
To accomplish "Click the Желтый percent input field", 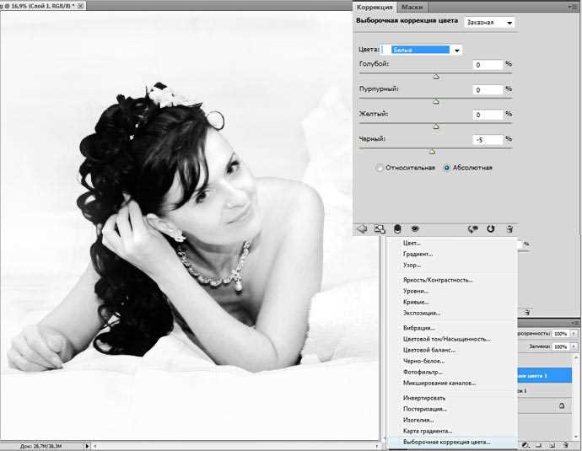I will point(488,115).
